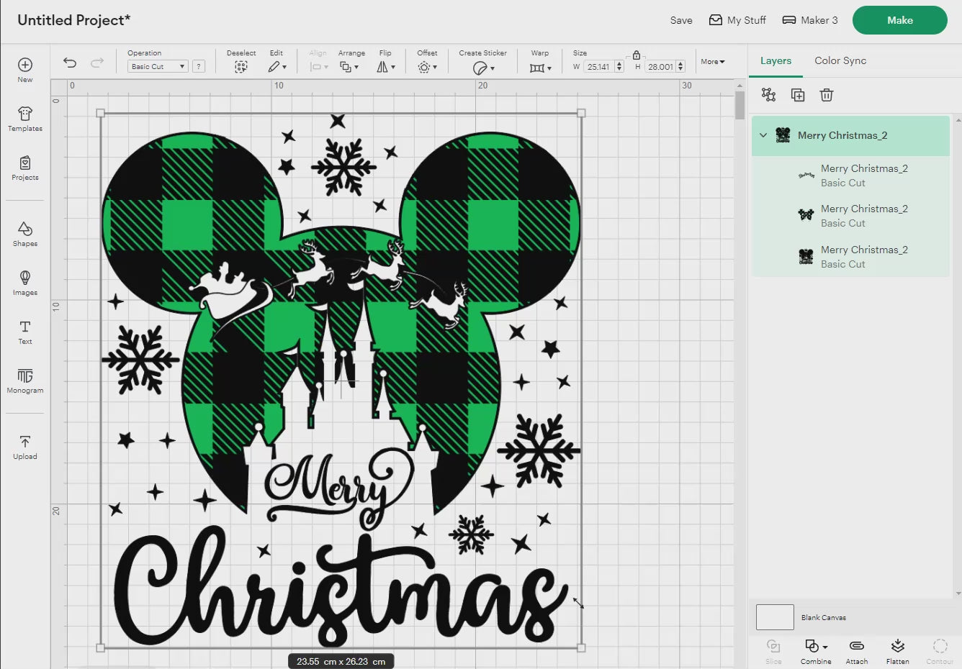The height and width of the screenshot is (669, 962).
Task: Open the Offset dropdown
Action: pyautogui.click(x=427, y=67)
